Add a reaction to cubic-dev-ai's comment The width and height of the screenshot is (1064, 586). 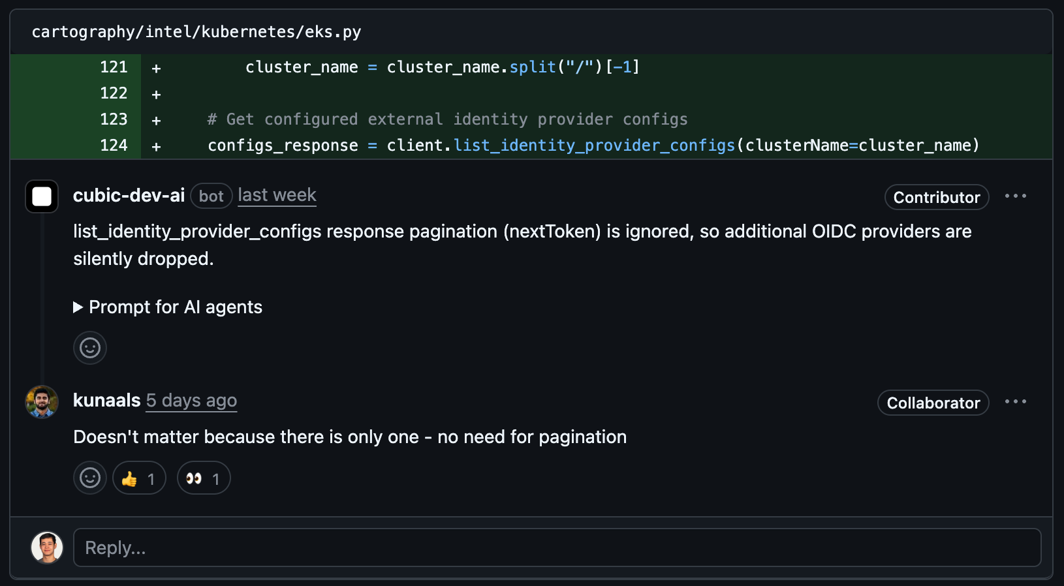[x=90, y=348]
